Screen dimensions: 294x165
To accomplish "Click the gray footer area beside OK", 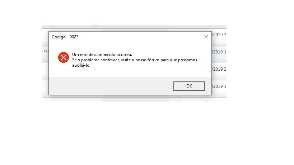I will [x=111, y=86].
